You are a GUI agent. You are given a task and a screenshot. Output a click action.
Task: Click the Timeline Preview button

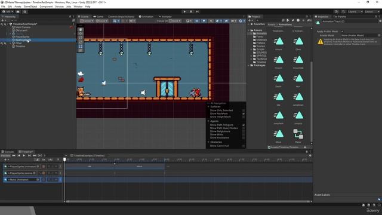pyautogui.click(x=5, y=155)
